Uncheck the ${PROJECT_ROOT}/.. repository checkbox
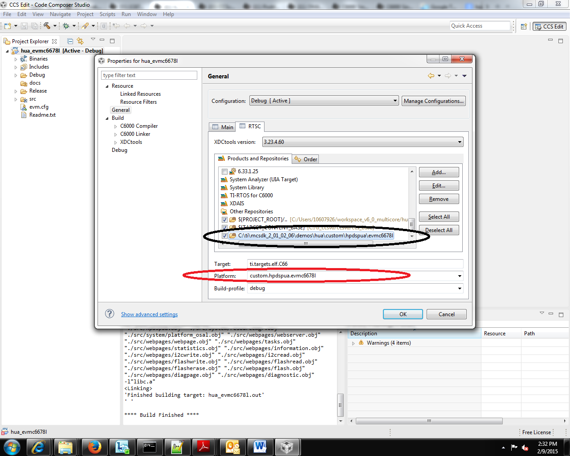This screenshot has width=570, height=456. (224, 220)
